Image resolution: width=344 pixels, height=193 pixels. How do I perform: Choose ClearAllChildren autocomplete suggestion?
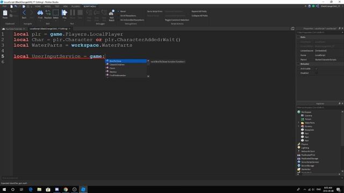126,64
